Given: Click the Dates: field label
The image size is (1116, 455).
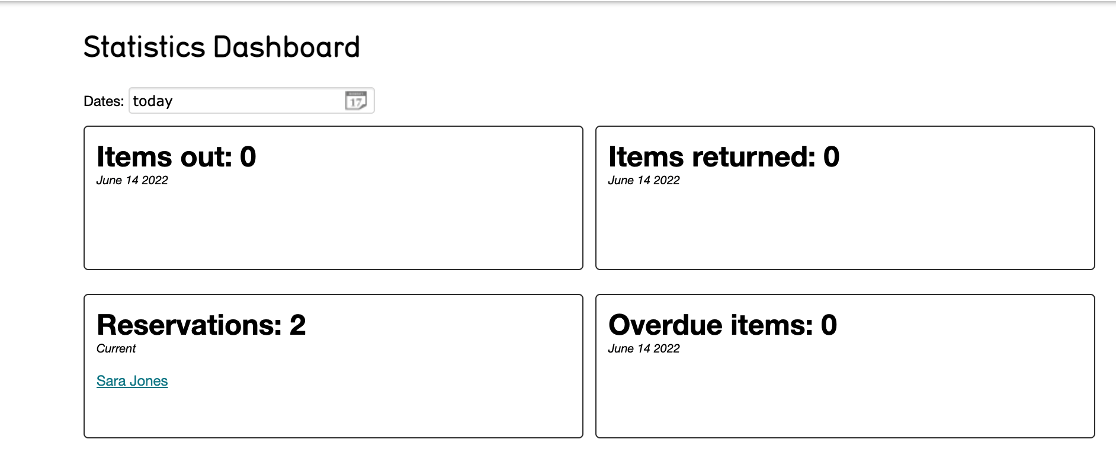Looking at the screenshot, I should tap(104, 101).
